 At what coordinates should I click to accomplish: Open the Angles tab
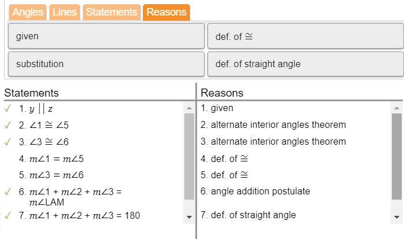[x=27, y=12]
